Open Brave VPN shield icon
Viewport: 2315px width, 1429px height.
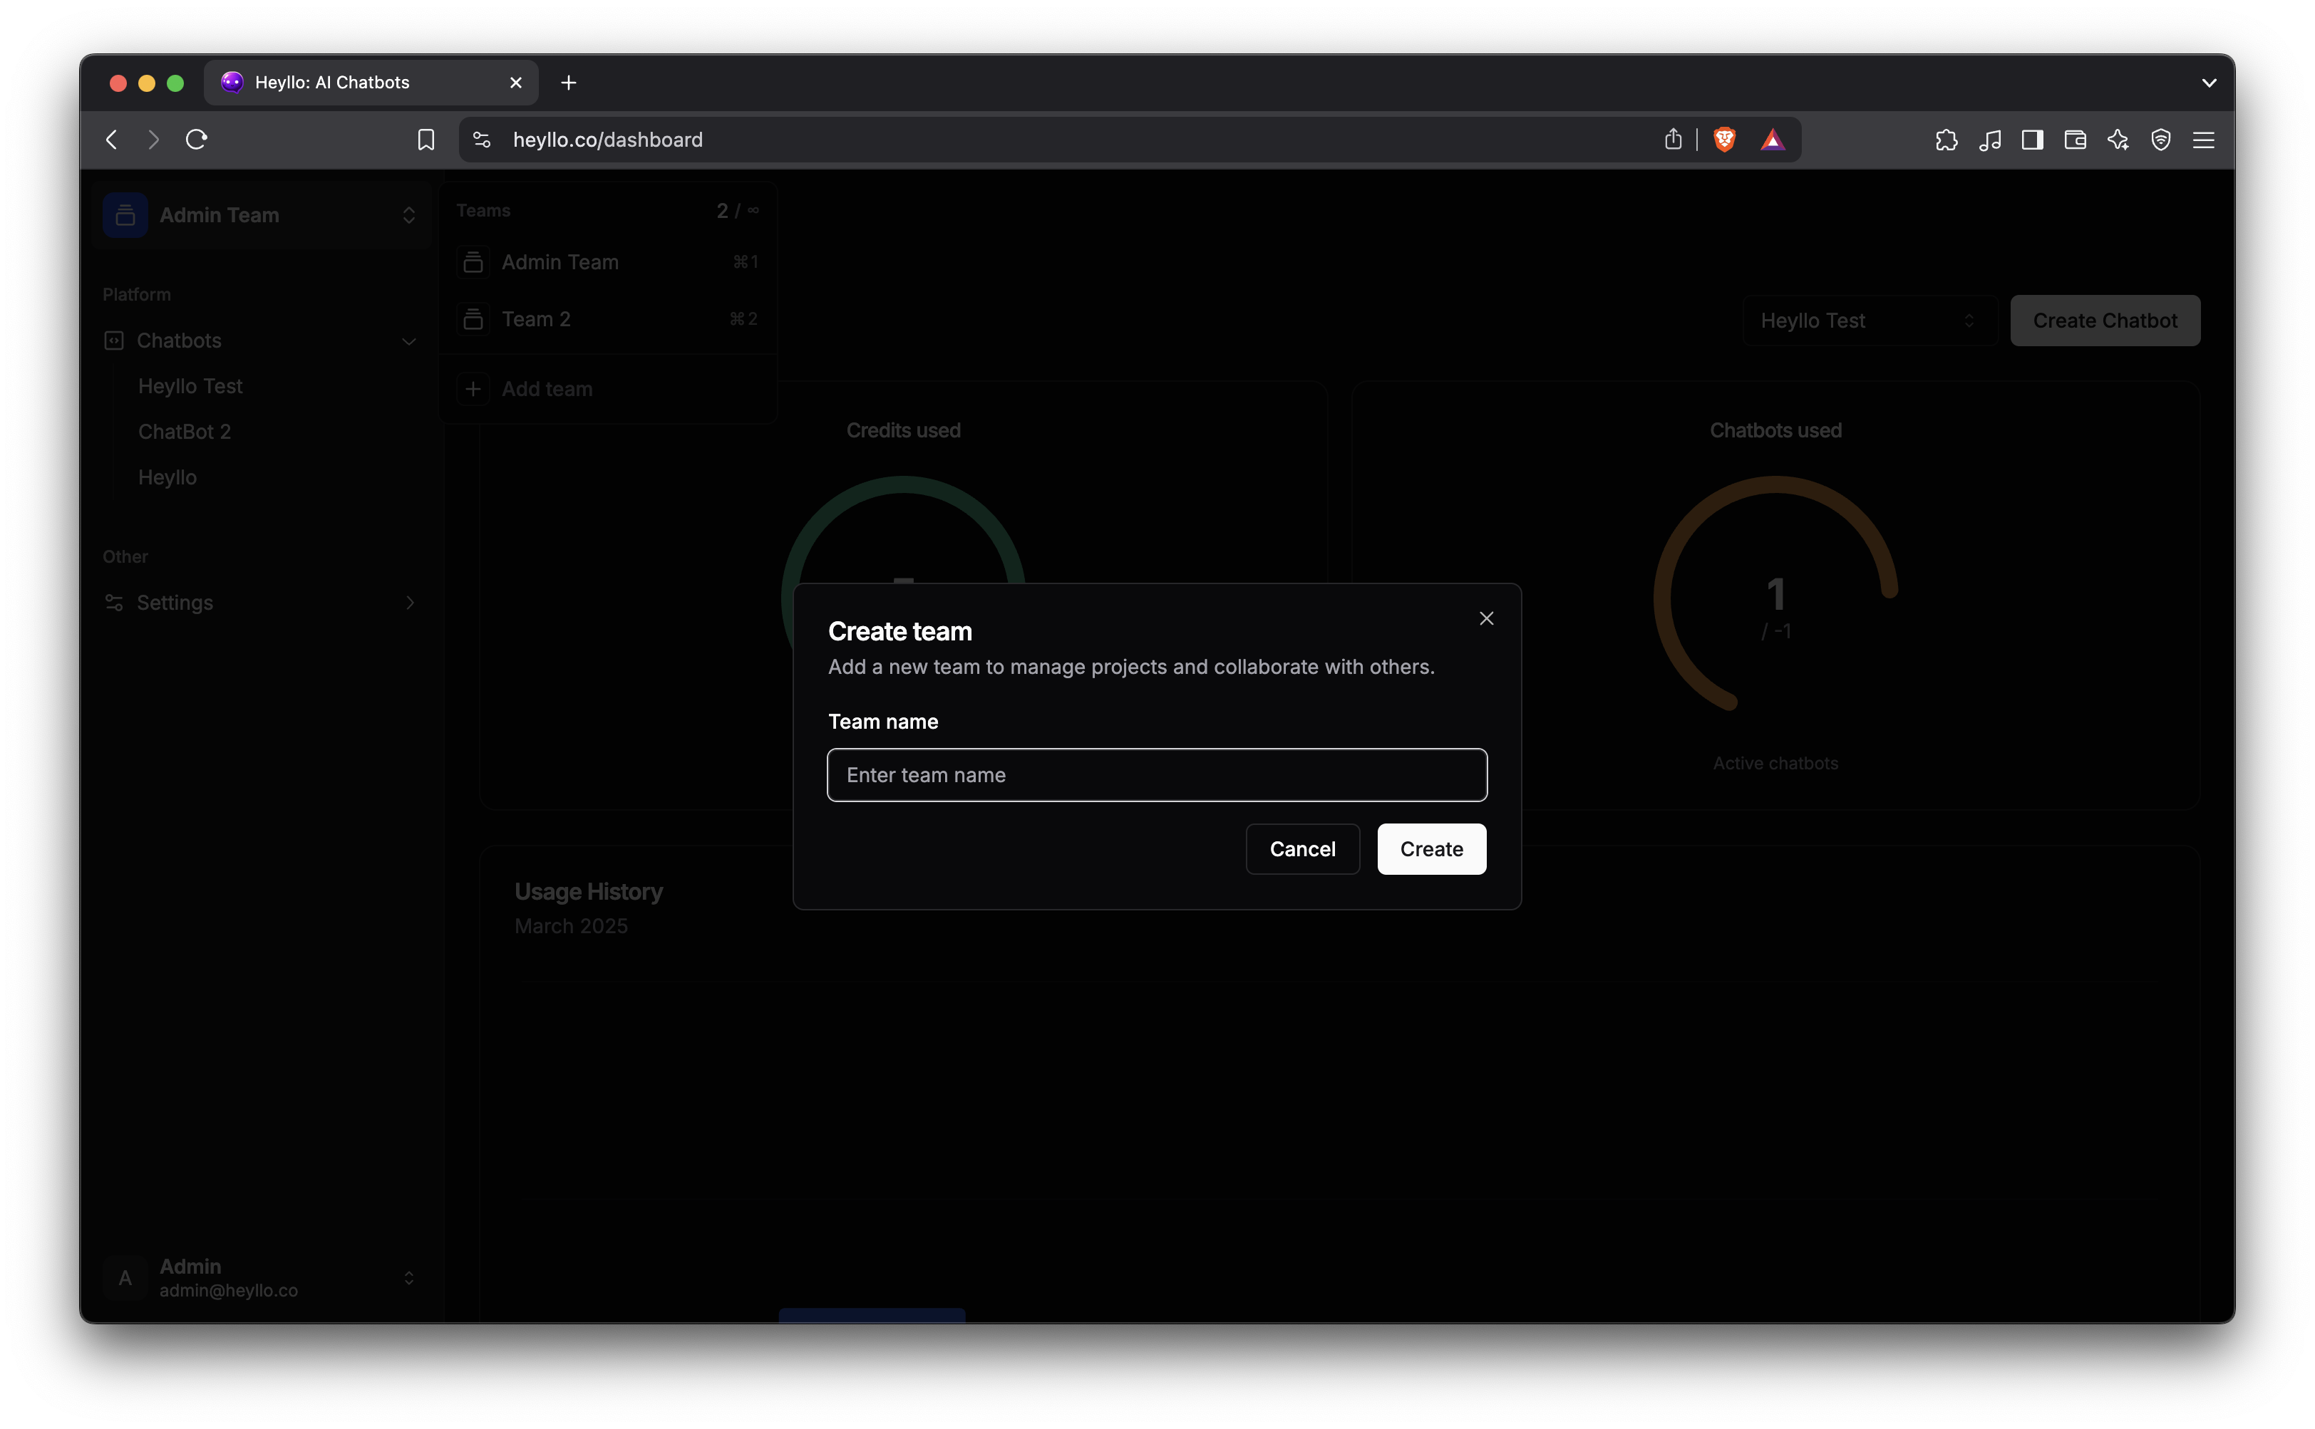point(2160,140)
